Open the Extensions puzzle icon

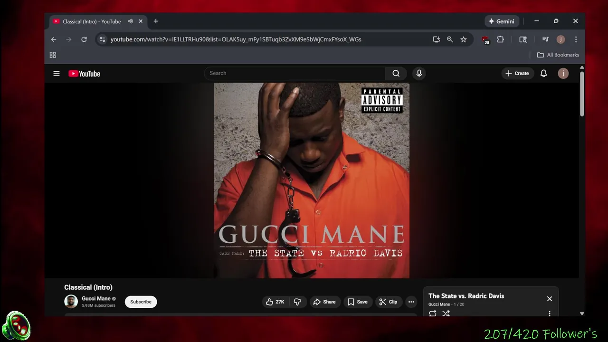tap(500, 39)
